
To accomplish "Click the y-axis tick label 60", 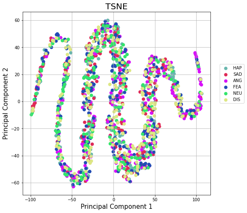I will [x=17, y=20].
